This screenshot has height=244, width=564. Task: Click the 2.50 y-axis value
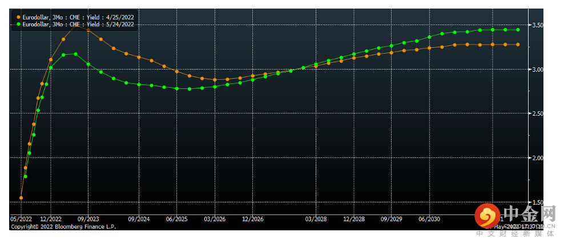pos(538,113)
